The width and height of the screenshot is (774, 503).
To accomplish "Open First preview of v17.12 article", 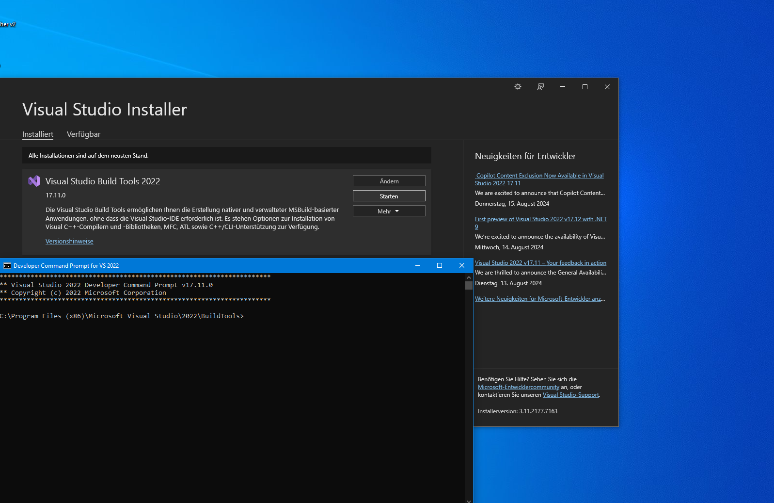I will click(541, 223).
